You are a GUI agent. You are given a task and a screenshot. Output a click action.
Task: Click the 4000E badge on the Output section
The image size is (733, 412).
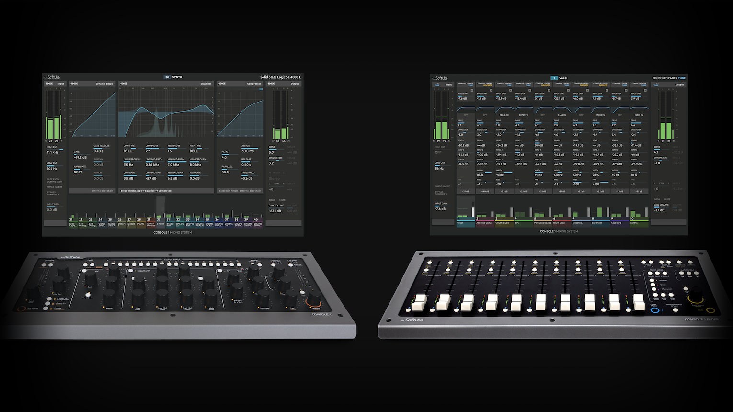tap(270, 84)
